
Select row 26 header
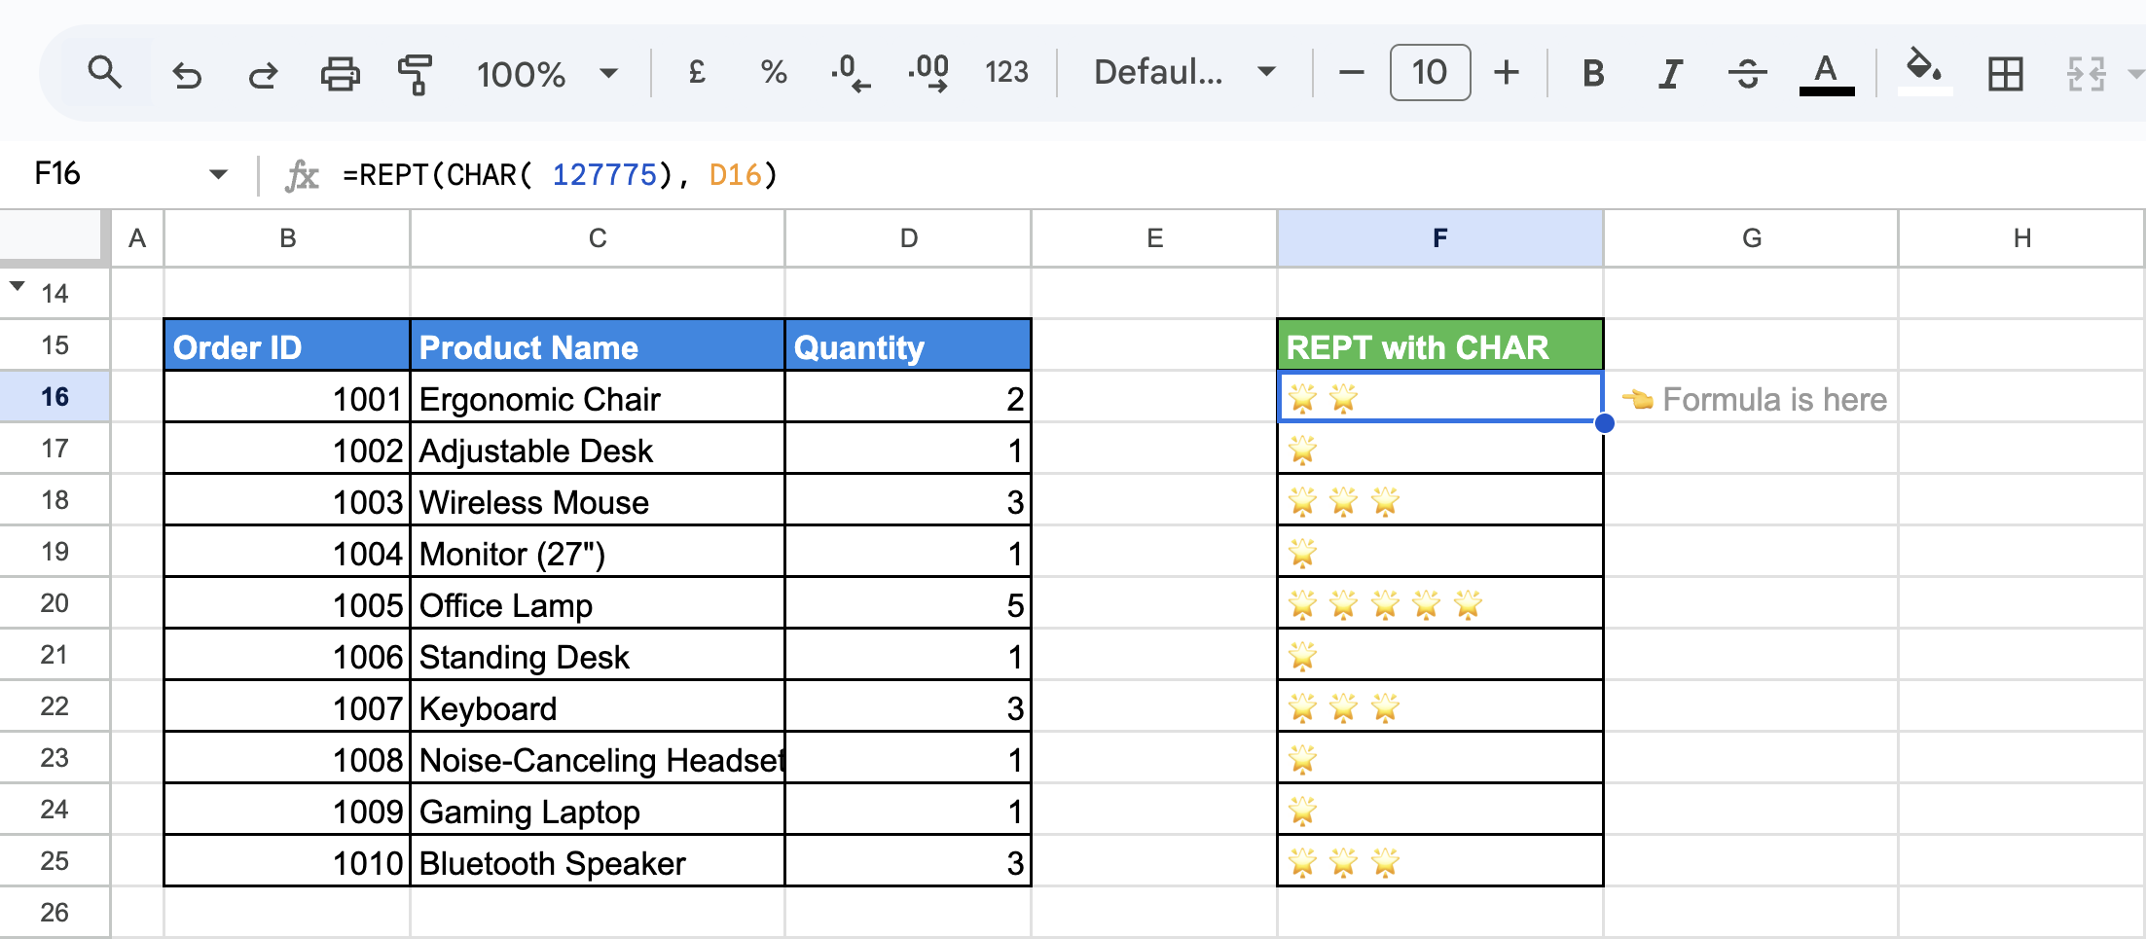(55, 913)
